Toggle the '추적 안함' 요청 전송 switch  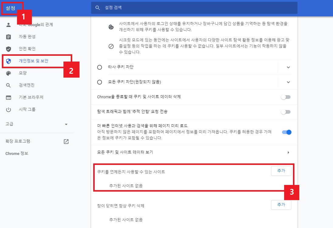tap(286, 112)
